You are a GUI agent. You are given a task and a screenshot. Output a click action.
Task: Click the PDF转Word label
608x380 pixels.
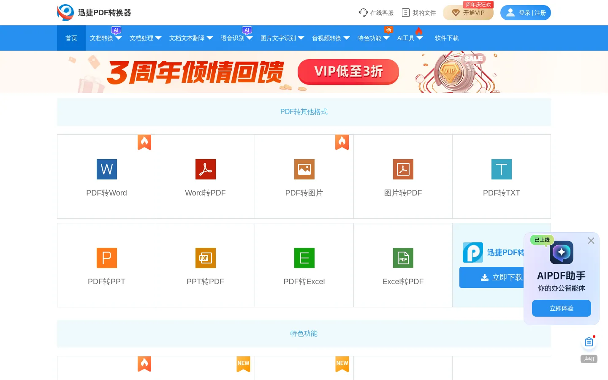point(107,193)
